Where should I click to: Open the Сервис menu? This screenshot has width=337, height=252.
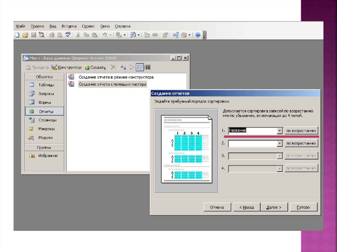click(88, 26)
